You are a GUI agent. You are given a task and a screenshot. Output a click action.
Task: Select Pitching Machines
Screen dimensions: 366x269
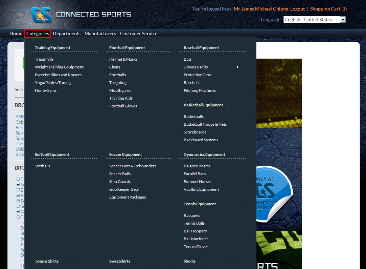(x=200, y=90)
